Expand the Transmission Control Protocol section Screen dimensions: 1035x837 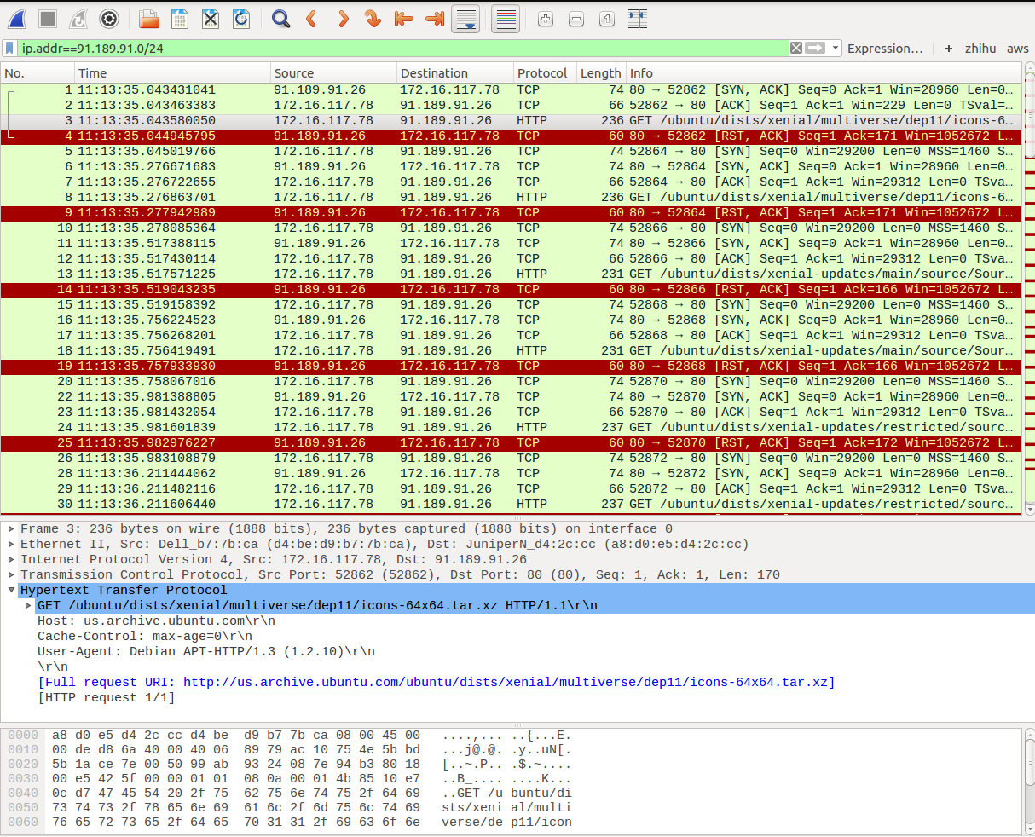(x=9, y=574)
